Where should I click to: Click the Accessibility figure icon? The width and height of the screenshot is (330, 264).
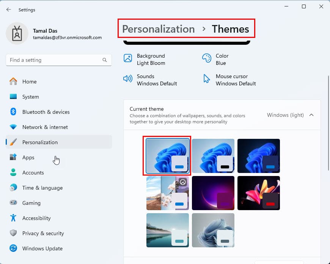pos(13,218)
